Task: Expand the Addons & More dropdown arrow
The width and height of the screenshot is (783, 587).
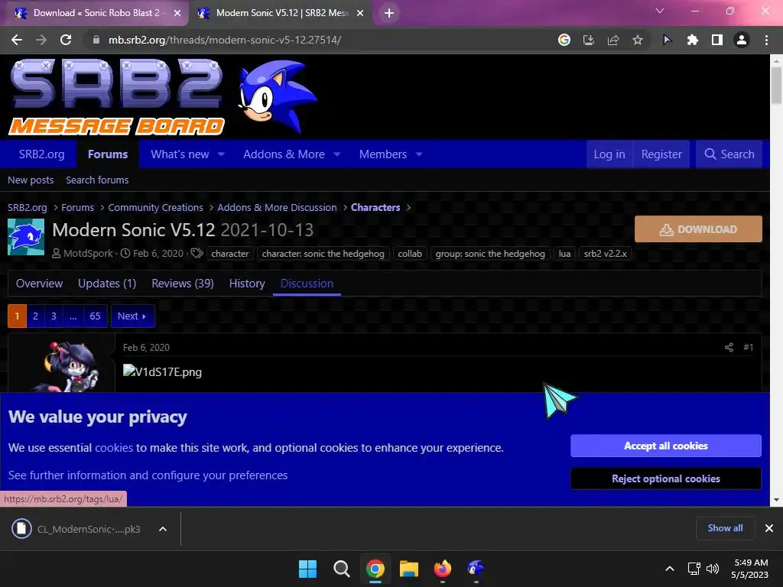Action: (337, 154)
